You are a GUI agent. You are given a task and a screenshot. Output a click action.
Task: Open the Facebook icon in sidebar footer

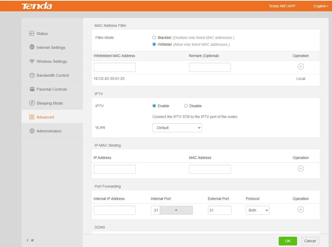[27, 240]
